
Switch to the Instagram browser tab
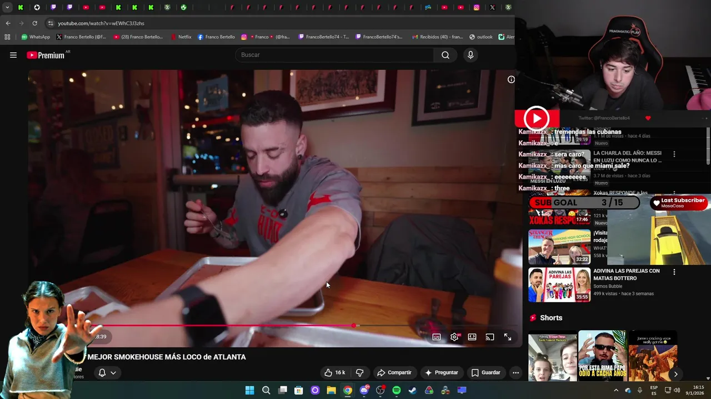pyautogui.click(x=477, y=7)
